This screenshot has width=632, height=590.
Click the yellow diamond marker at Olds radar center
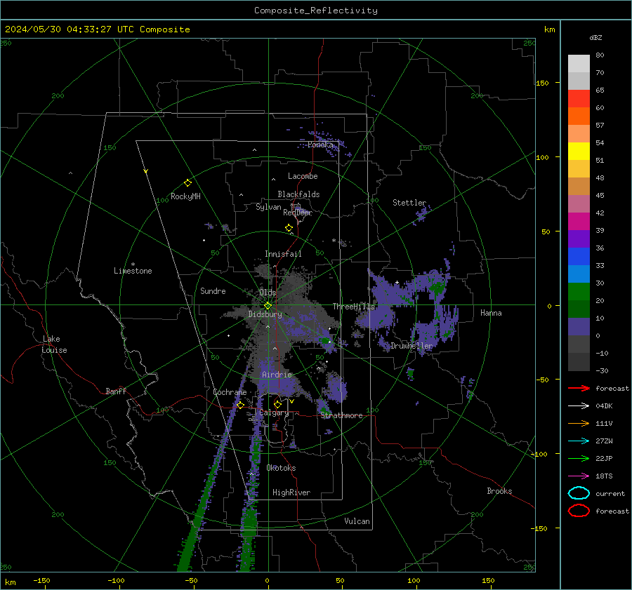pyautogui.click(x=268, y=306)
